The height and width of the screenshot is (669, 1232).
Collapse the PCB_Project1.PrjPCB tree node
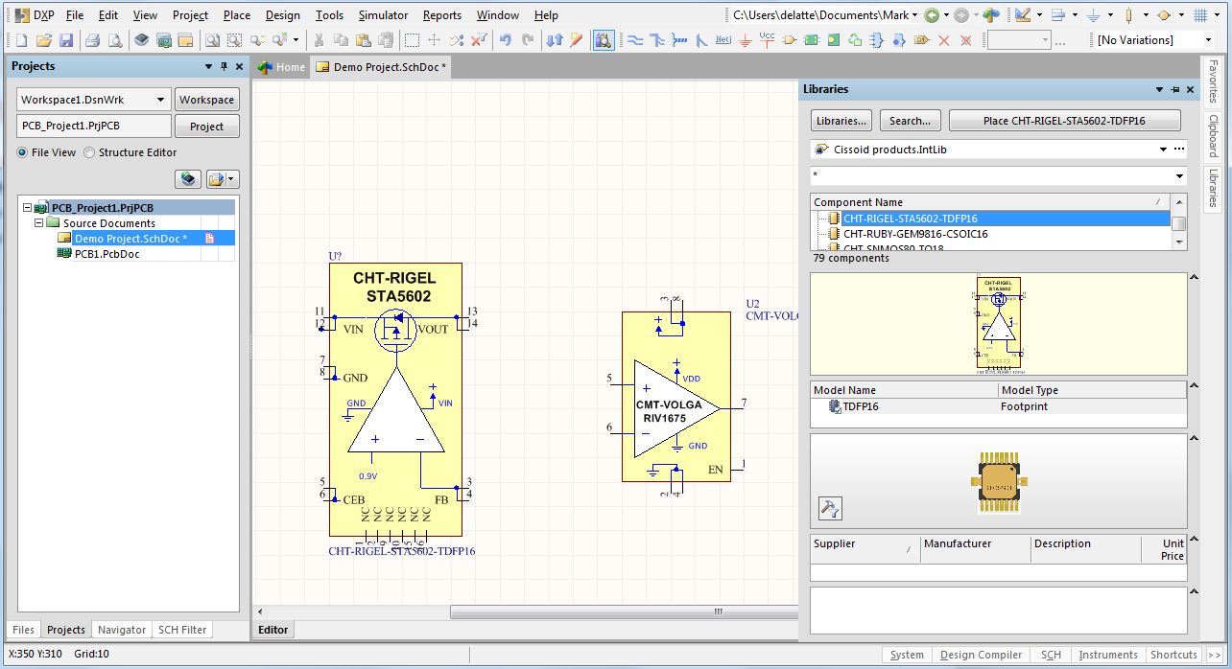click(x=28, y=208)
